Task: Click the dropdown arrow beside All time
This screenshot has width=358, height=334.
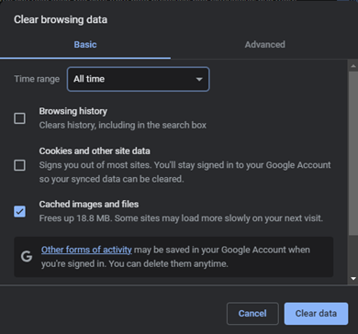Action: pyautogui.click(x=199, y=79)
